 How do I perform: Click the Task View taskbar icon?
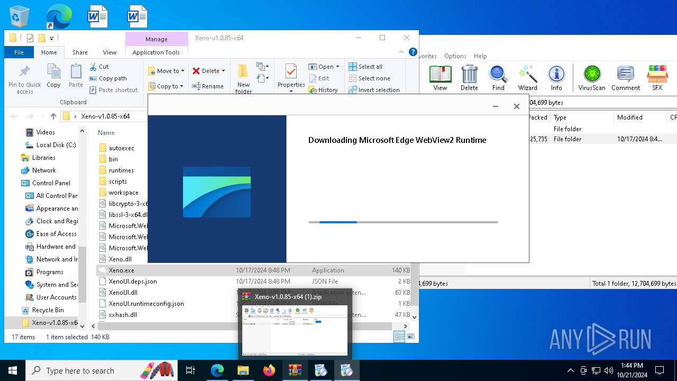[x=190, y=370]
